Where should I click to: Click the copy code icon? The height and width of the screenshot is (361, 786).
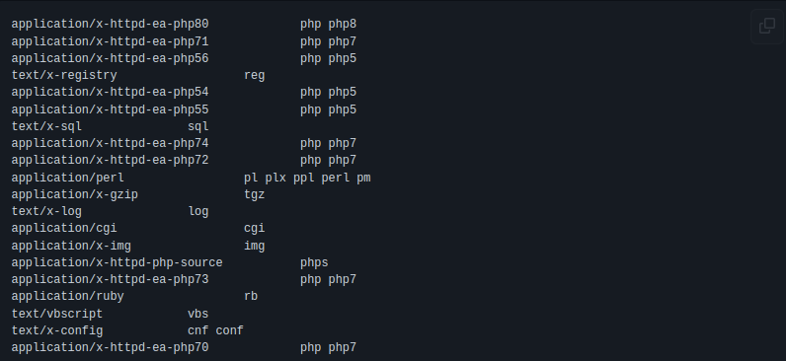767,26
